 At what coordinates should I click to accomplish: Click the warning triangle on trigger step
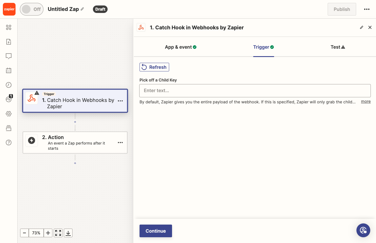[x=37, y=93]
